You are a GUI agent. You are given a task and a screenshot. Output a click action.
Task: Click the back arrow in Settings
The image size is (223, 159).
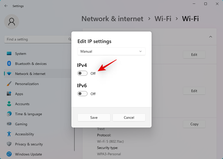[x=6, y=6]
